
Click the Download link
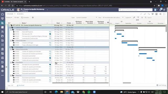pos(20,85)
